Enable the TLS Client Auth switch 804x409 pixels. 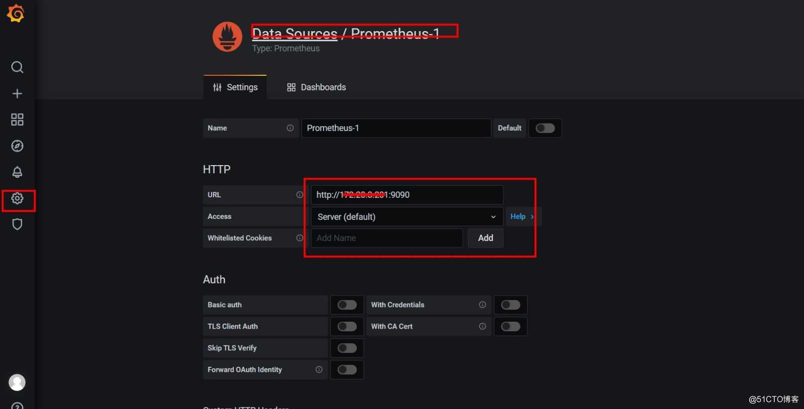tap(347, 326)
